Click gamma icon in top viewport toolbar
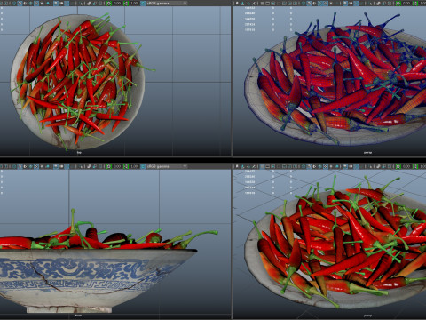Screen dimensions: 426x320 point(126,4)
